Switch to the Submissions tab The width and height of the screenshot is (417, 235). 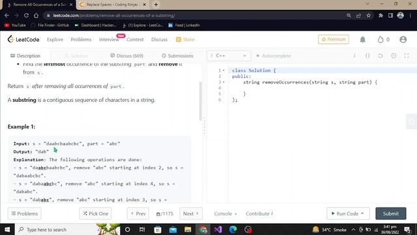pos(177,55)
